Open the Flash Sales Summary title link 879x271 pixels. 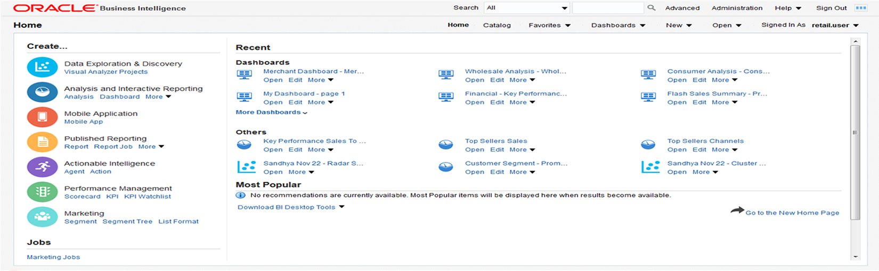coord(717,94)
